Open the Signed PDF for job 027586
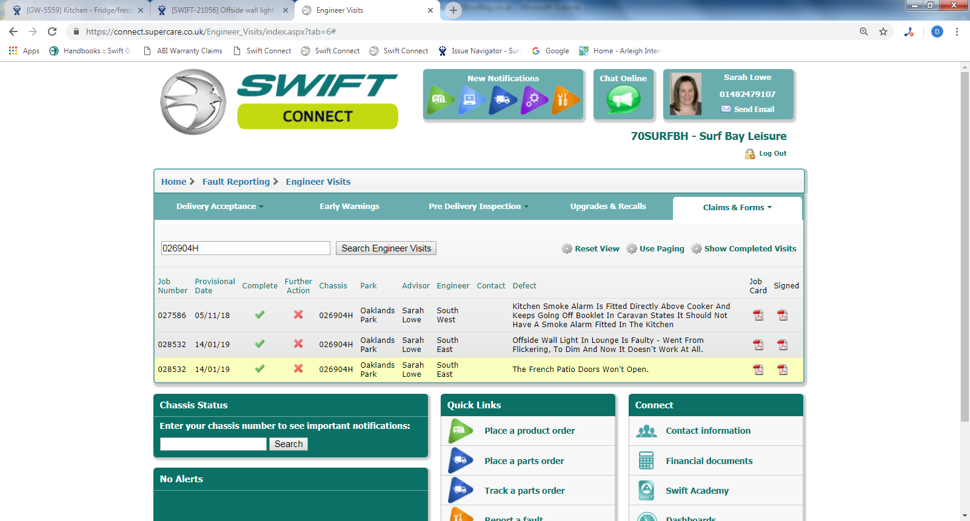The image size is (970, 521). click(783, 315)
